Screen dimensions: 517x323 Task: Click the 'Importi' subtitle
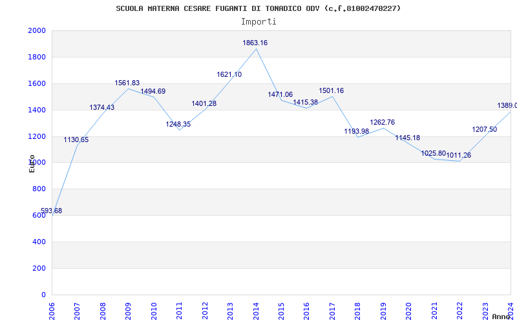[x=258, y=22]
